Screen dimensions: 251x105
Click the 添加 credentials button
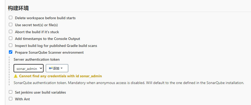[x=57, y=68]
